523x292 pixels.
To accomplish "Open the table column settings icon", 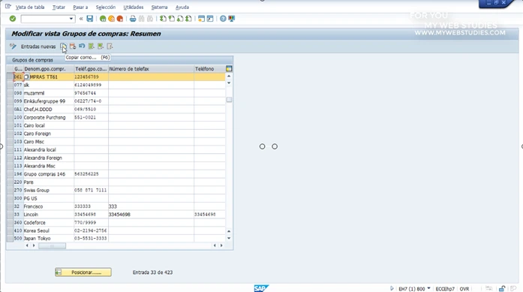I will (229, 69).
